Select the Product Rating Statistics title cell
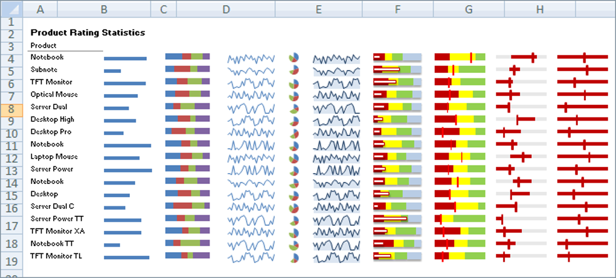 coord(88,33)
